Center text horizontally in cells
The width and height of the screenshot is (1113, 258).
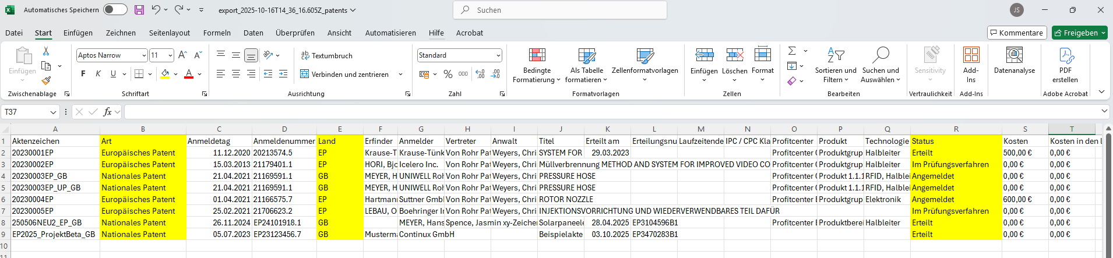(x=236, y=74)
